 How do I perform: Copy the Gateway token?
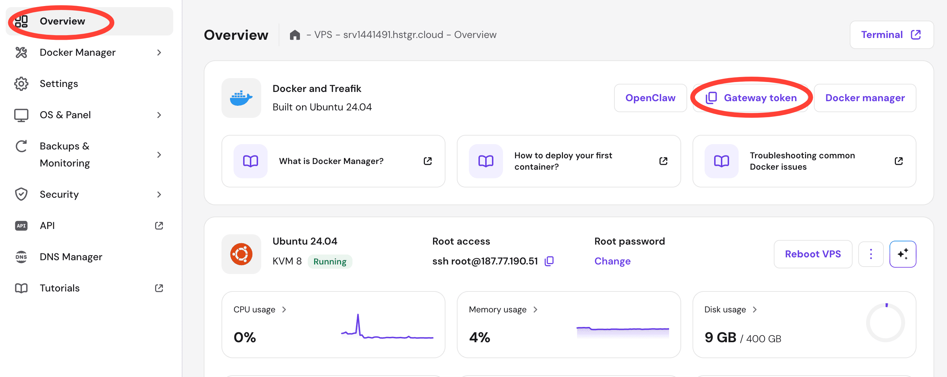pos(750,98)
